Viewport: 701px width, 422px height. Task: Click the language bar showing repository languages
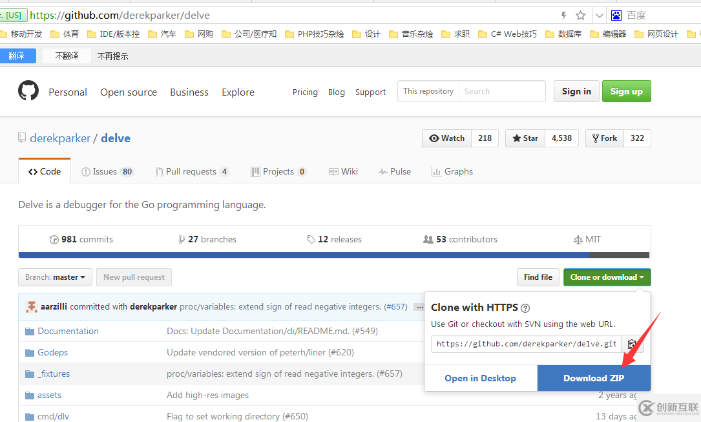coord(334,255)
